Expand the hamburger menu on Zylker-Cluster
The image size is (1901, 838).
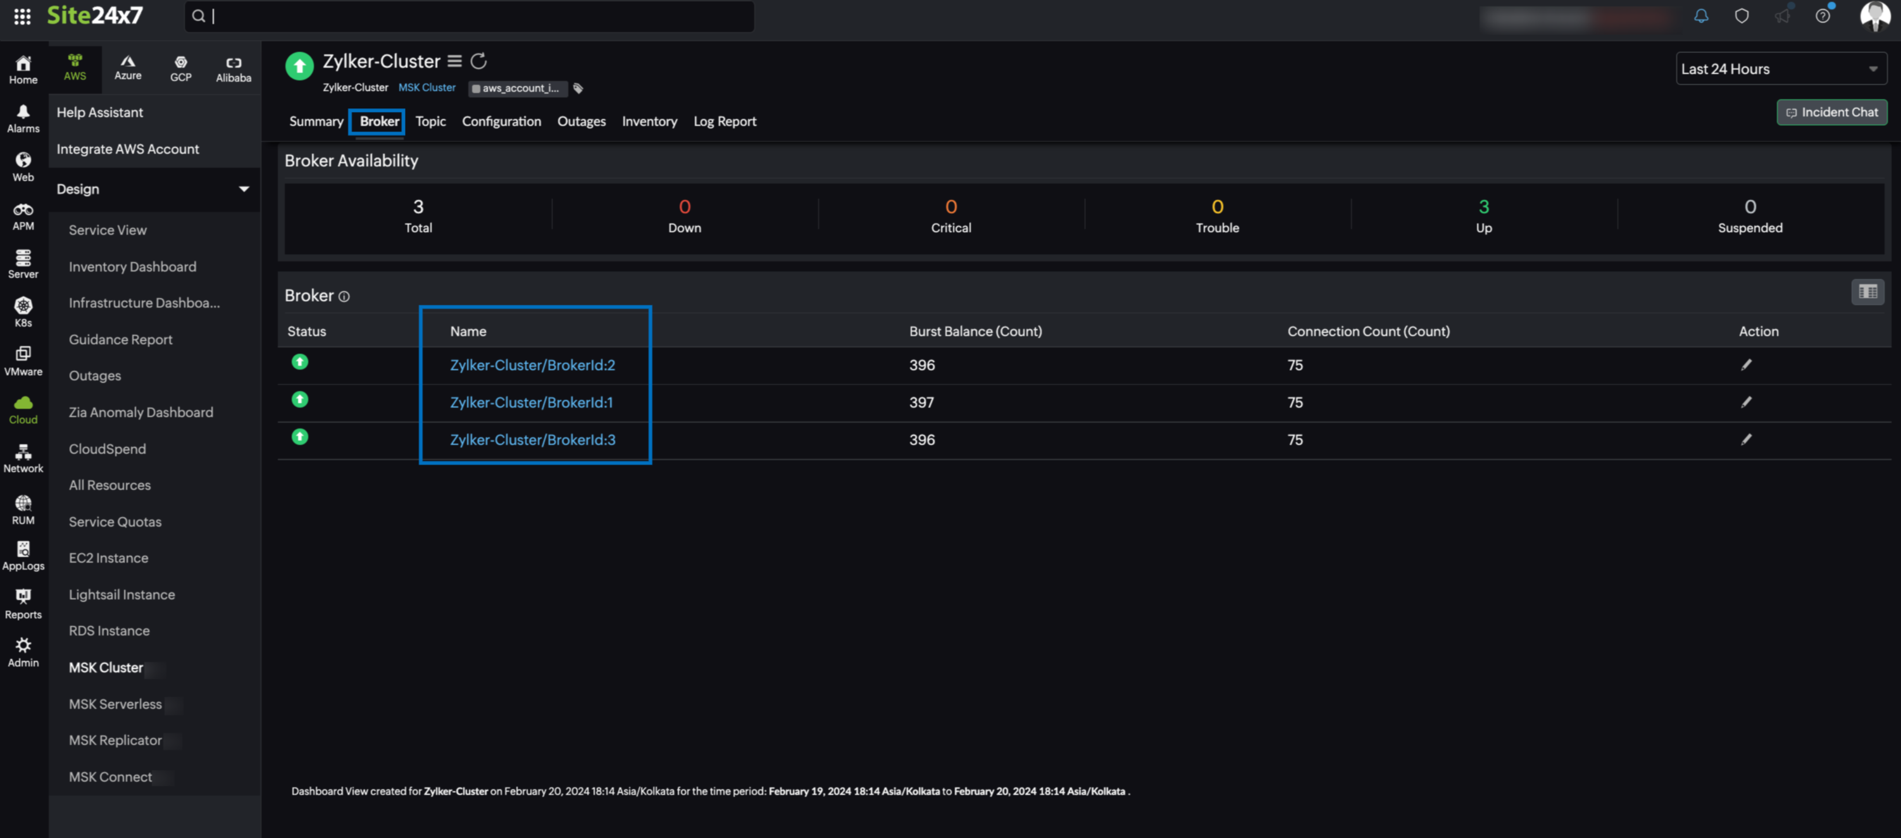454,61
